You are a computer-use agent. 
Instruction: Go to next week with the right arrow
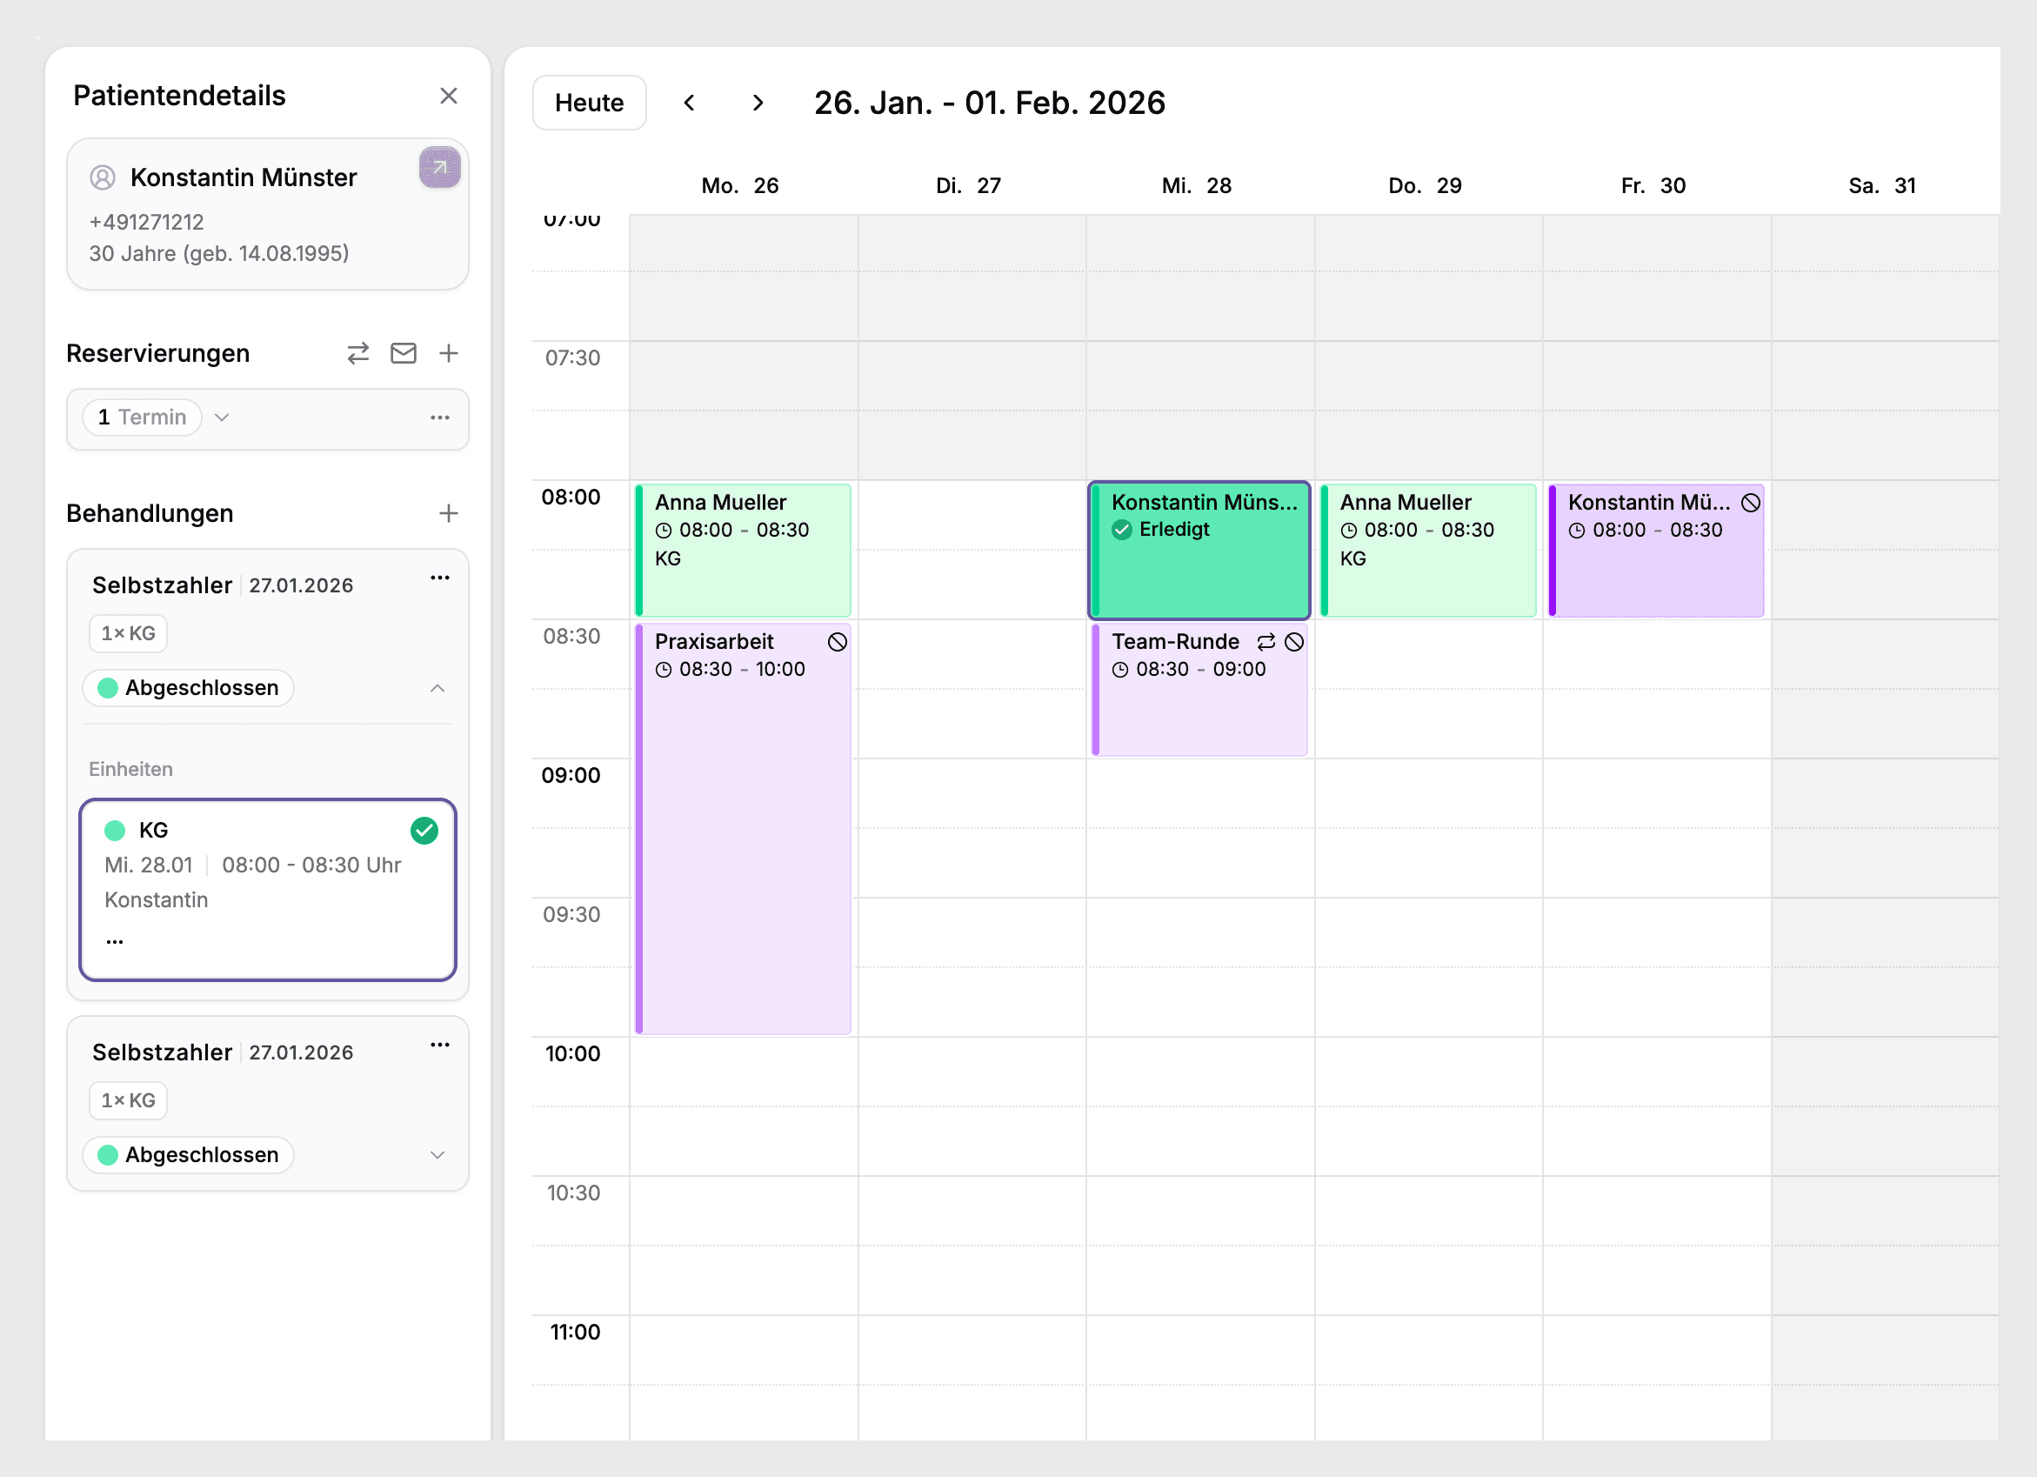758,103
